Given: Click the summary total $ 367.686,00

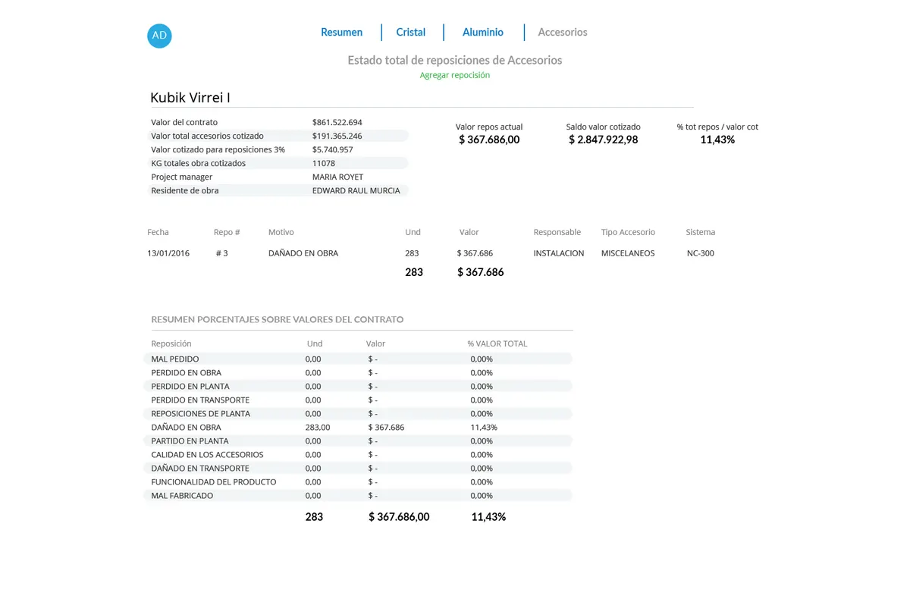Looking at the screenshot, I should point(399,517).
